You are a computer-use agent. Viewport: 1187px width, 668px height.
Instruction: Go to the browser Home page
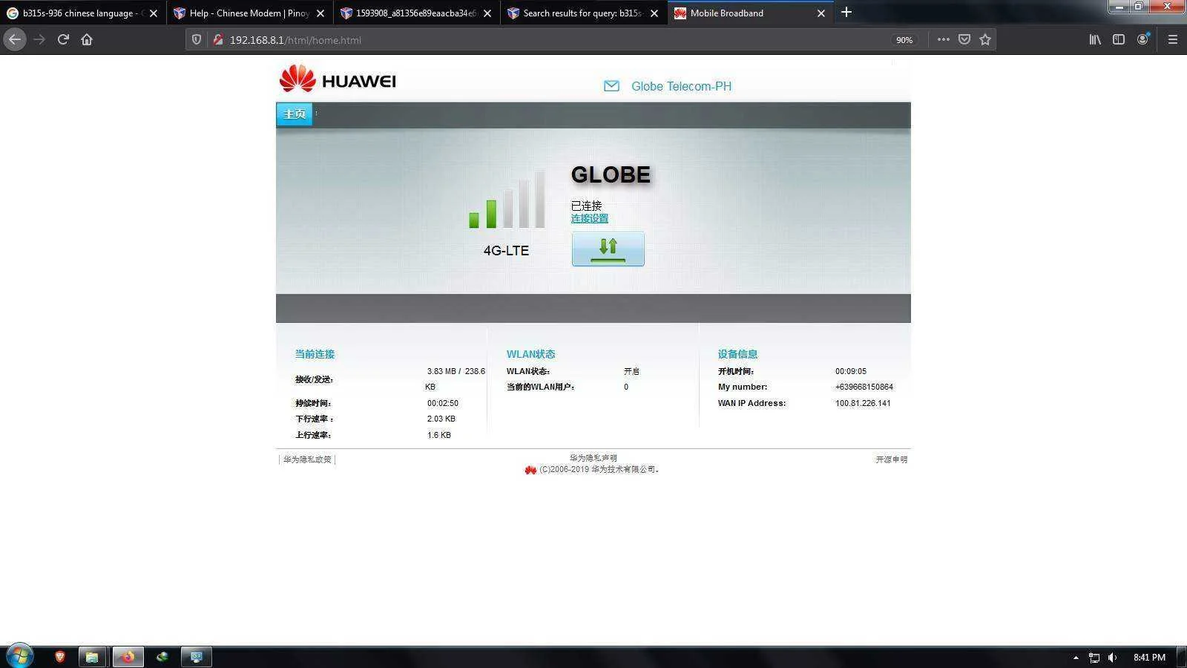(87, 39)
